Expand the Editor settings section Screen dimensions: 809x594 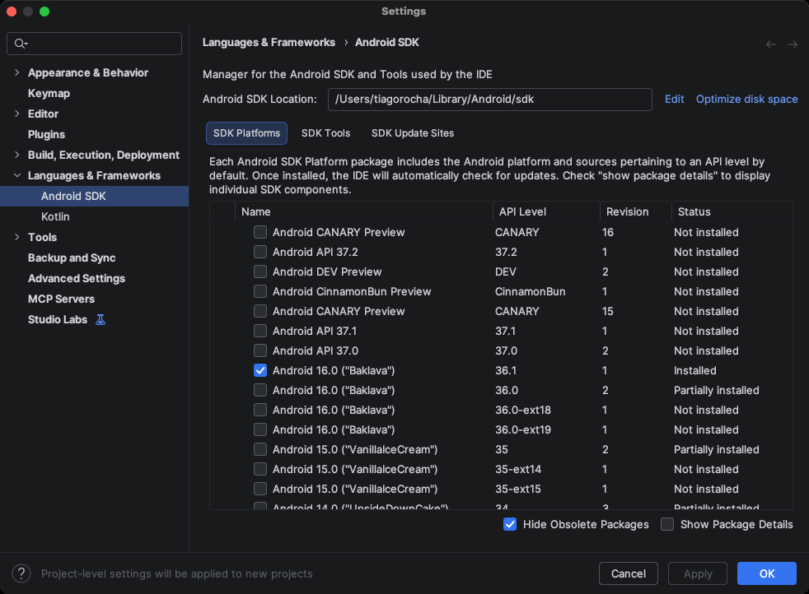(x=17, y=114)
